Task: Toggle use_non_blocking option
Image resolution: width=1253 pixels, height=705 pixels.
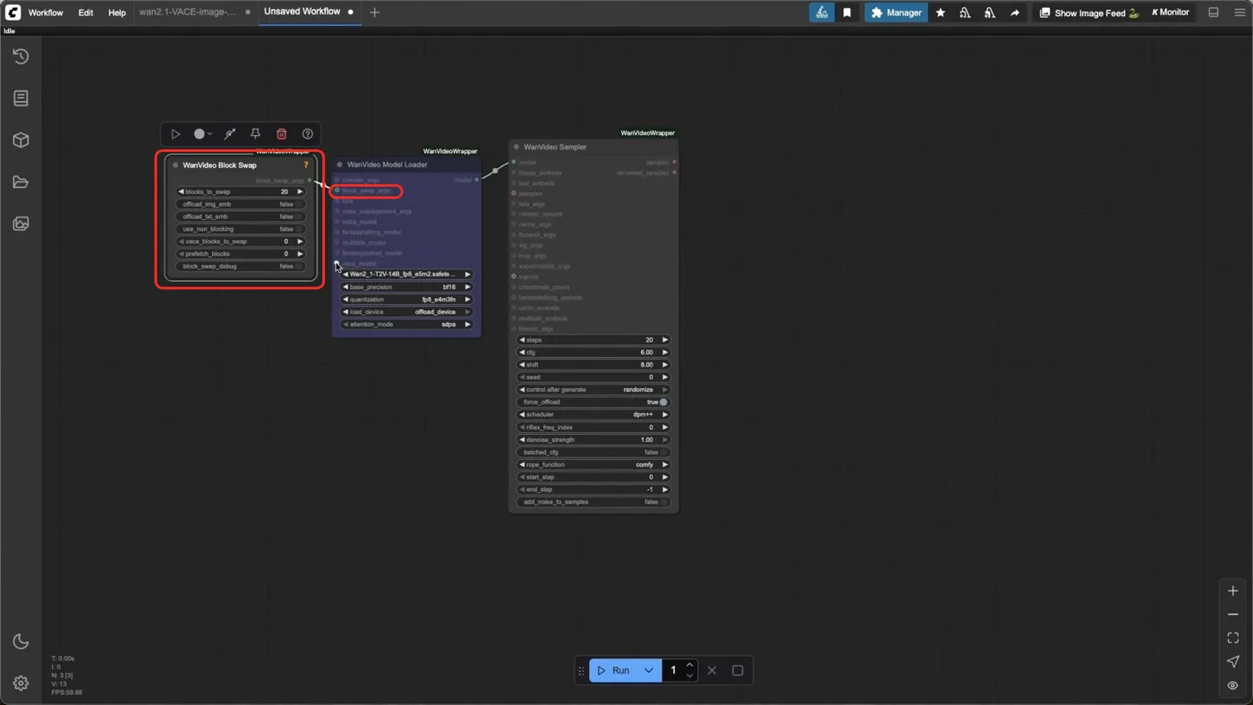Action: coord(240,229)
